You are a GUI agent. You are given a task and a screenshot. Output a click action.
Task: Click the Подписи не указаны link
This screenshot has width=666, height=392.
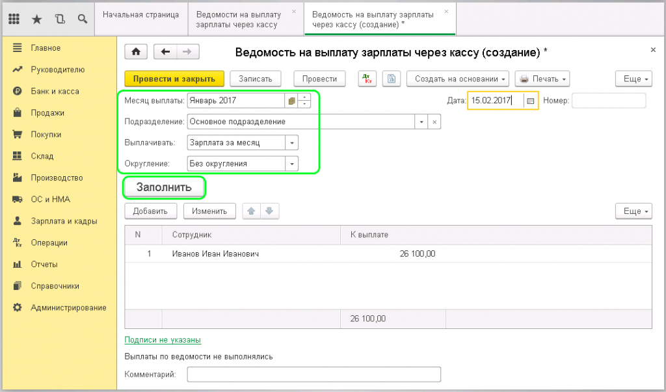[x=162, y=340]
